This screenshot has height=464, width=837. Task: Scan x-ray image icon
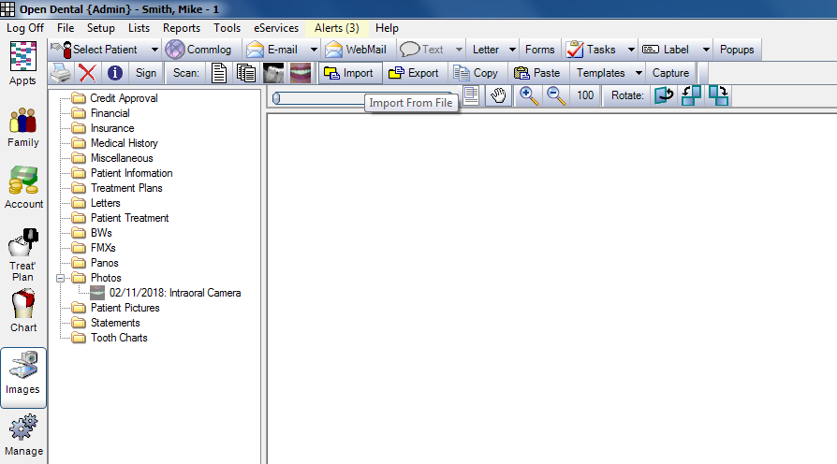pyautogui.click(x=273, y=73)
